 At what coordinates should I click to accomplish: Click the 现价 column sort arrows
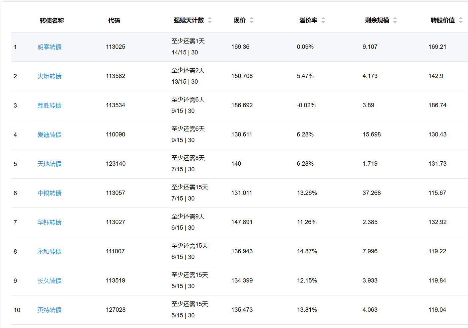252,20
